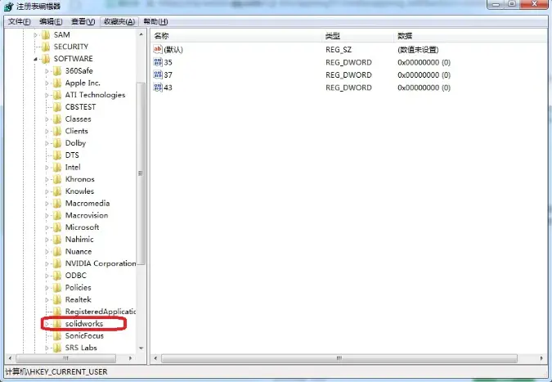Click the SECURITY folder icon
This screenshot has width=552, height=382.
coord(46,47)
